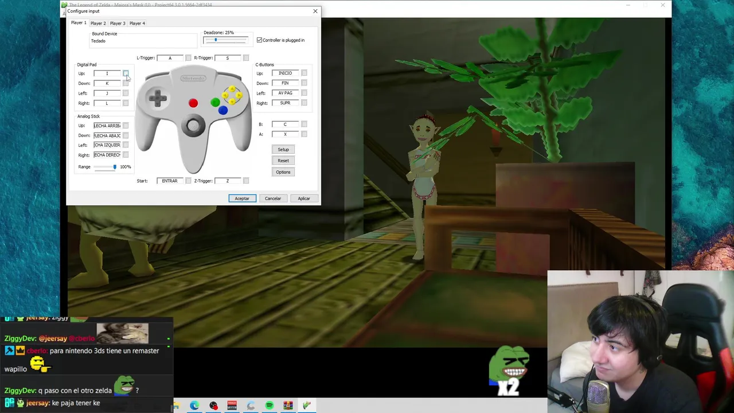
Task: Select the Analog Stick Right field
Action: 107,155
